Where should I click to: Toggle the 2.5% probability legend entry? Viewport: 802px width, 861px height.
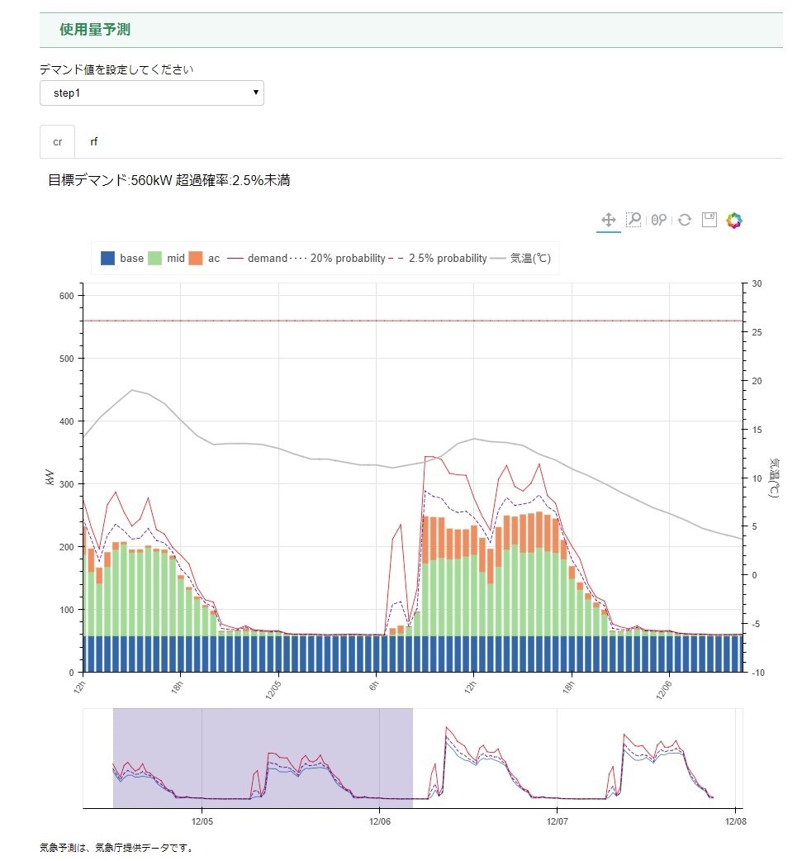coord(438,258)
